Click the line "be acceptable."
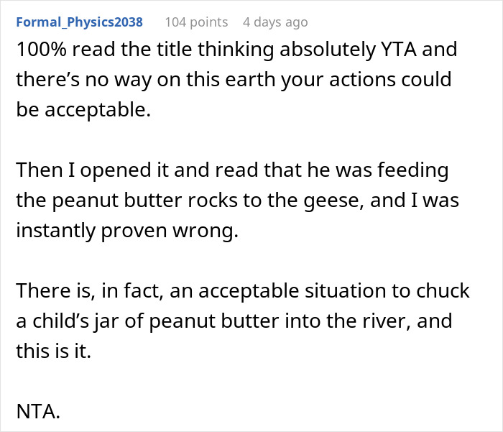The image size is (503, 432). (71, 109)
